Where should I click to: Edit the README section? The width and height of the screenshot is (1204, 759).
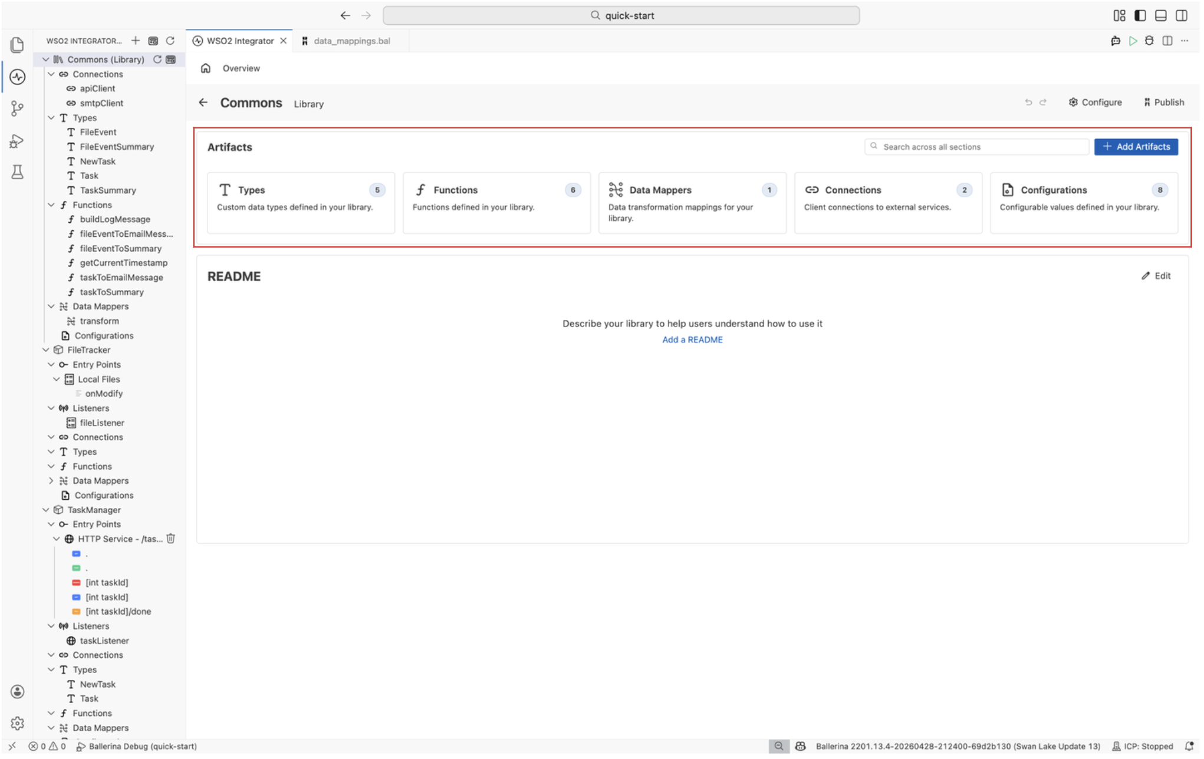1156,276
